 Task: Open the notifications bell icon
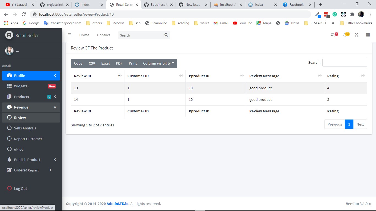tap(346, 35)
